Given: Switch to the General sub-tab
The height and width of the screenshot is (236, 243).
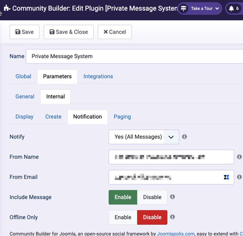Looking at the screenshot, I should click(x=25, y=97).
